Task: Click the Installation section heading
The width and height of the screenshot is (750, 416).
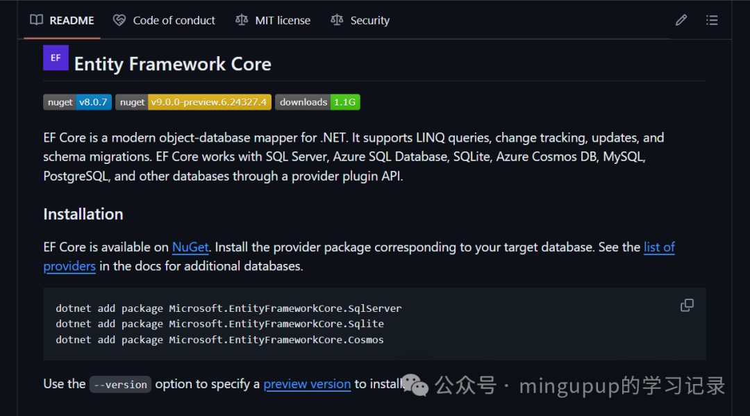Action: click(x=83, y=214)
